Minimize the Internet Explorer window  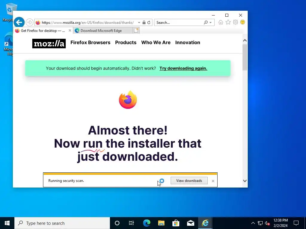[x=213, y=15]
